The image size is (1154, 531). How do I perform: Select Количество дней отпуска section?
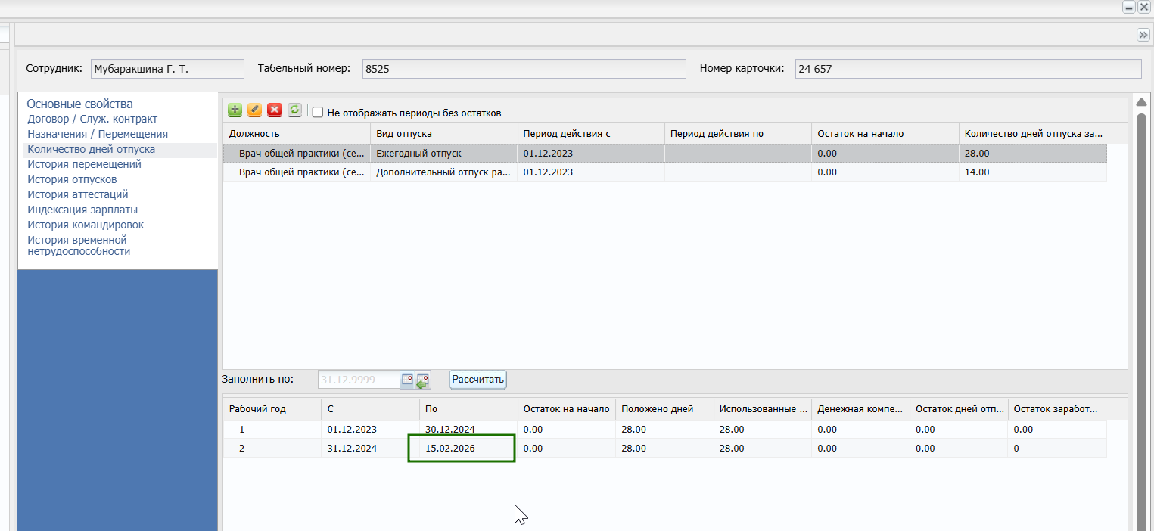(x=91, y=149)
